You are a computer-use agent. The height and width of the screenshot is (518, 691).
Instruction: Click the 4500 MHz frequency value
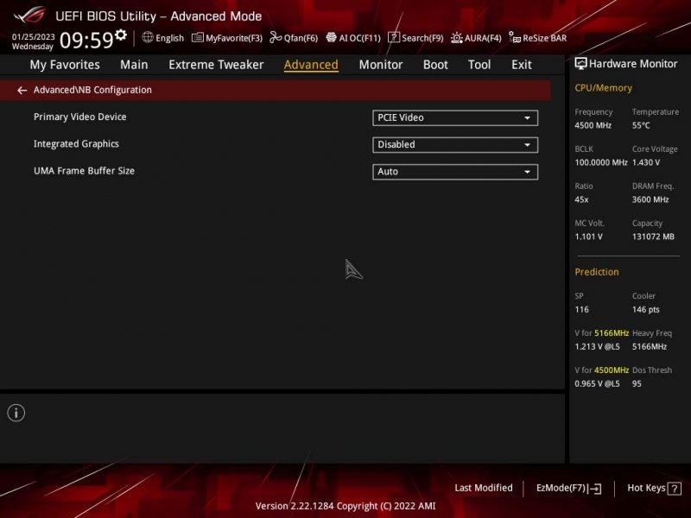593,125
